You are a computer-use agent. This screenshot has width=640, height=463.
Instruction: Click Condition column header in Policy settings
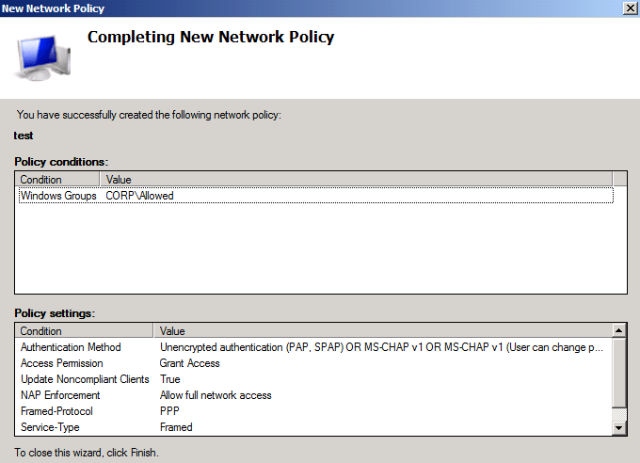tap(84, 331)
